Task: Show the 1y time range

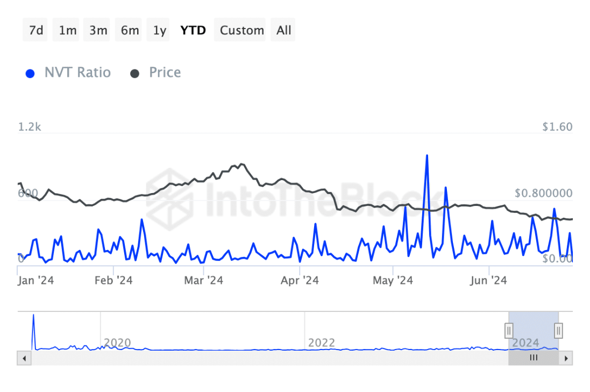Action: [159, 30]
